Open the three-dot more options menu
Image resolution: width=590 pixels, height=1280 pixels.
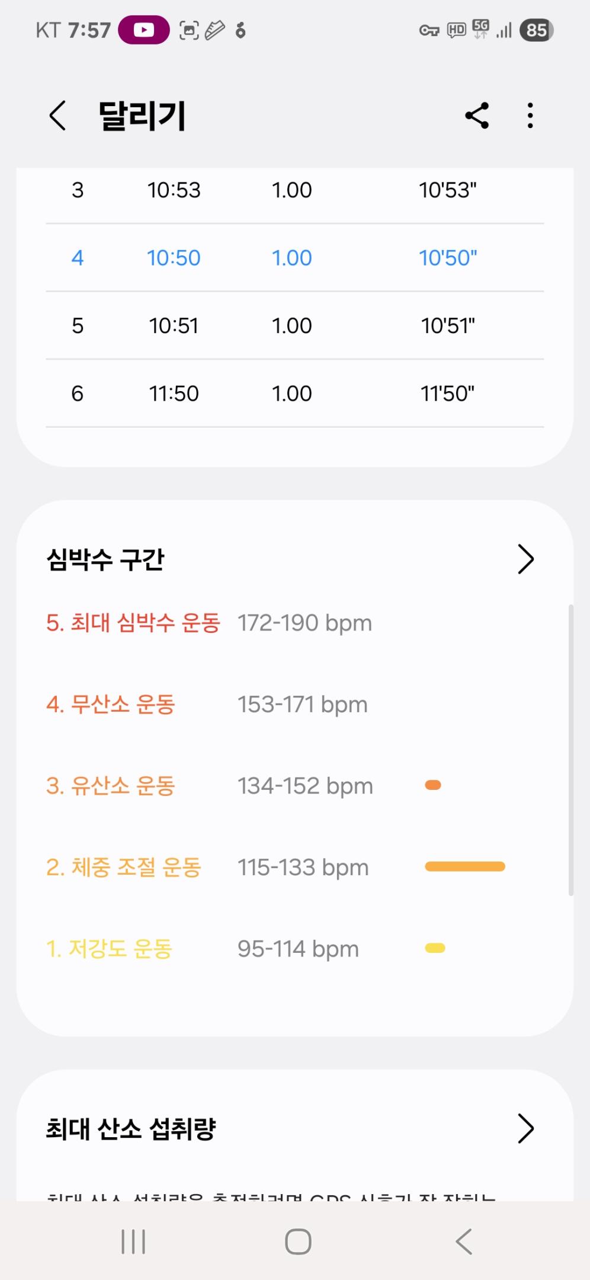[x=530, y=116]
